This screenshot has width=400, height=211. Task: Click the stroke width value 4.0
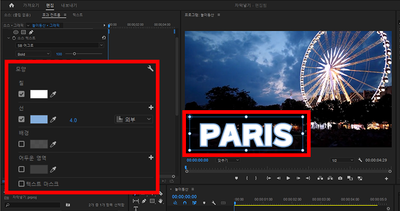click(x=73, y=120)
